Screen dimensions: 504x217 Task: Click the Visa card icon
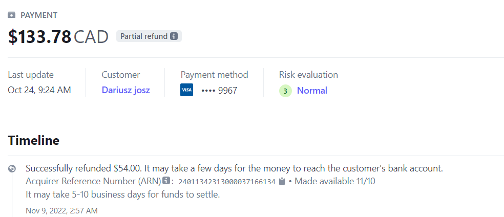(187, 91)
